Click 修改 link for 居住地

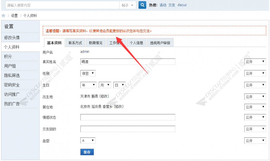coord(119,107)
